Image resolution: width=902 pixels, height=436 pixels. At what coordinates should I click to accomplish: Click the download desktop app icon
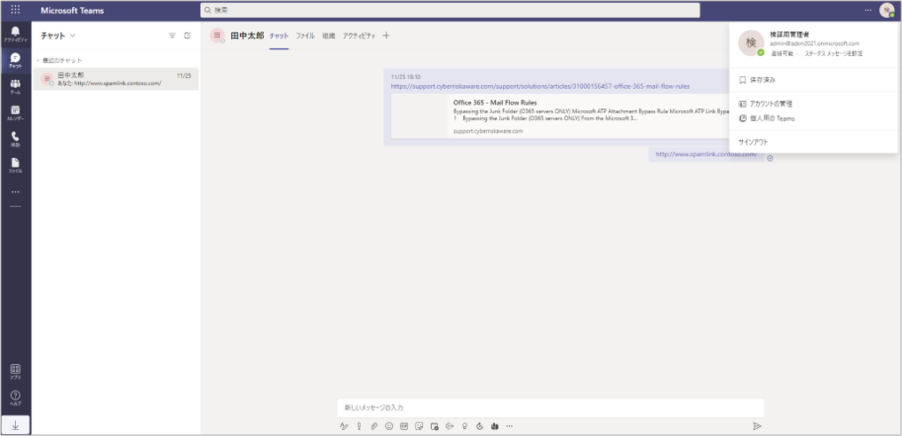point(15,425)
